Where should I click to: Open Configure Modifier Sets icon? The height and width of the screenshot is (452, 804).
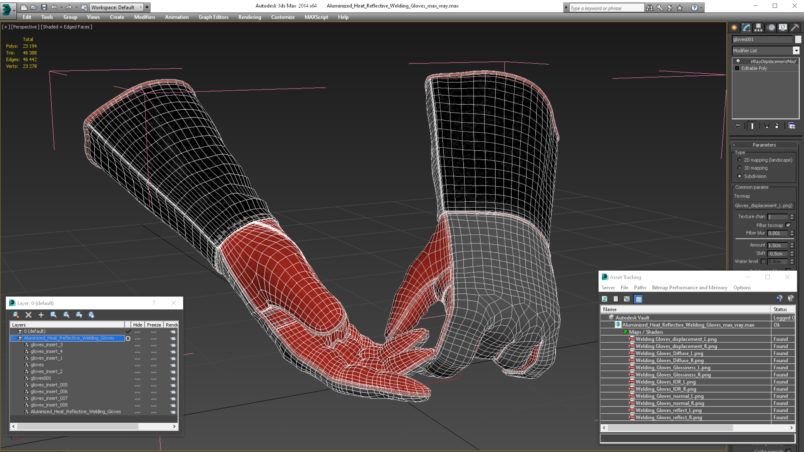click(792, 126)
